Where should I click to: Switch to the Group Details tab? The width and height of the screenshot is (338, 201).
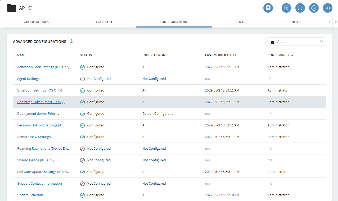(x=36, y=22)
